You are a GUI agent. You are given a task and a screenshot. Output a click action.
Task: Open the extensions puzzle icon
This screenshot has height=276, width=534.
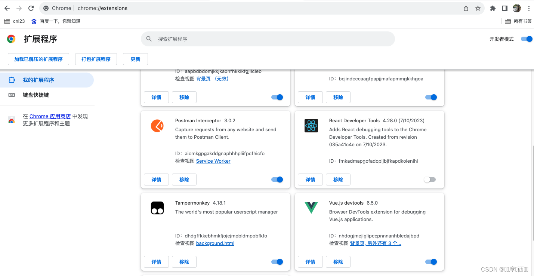[x=493, y=8]
